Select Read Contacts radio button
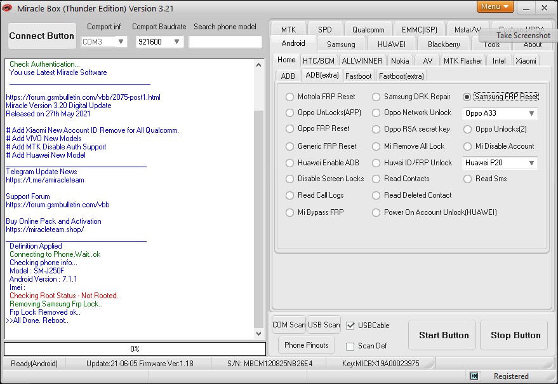Viewport: 558px width, 384px height. 376,179
